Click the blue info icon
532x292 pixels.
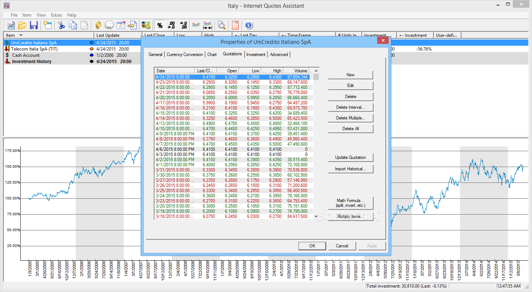coord(249,25)
